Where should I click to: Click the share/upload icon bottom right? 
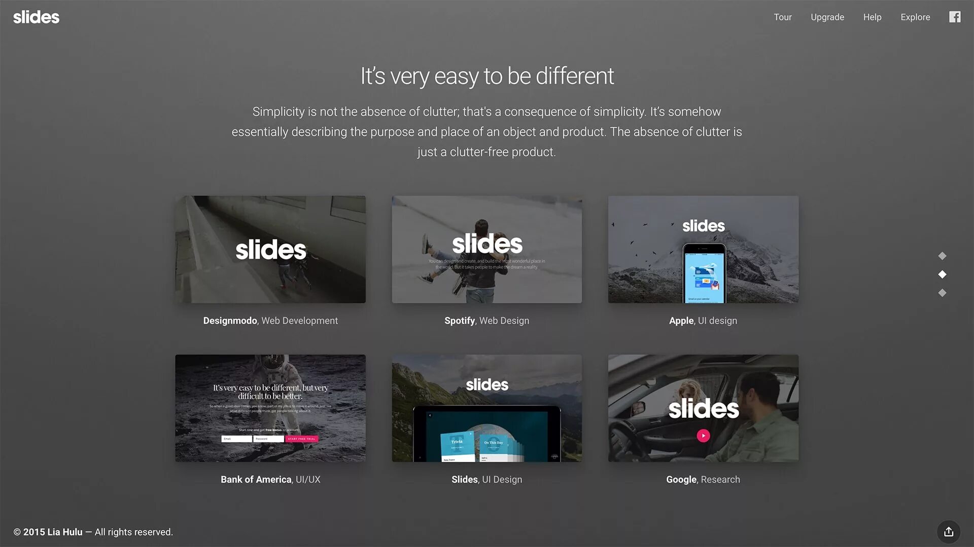click(x=949, y=532)
